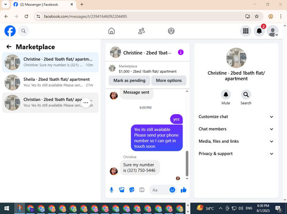The height and width of the screenshot is (214, 287).
Task: Click the ENG language indicator
Action: pyautogui.click(x=249, y=208)
